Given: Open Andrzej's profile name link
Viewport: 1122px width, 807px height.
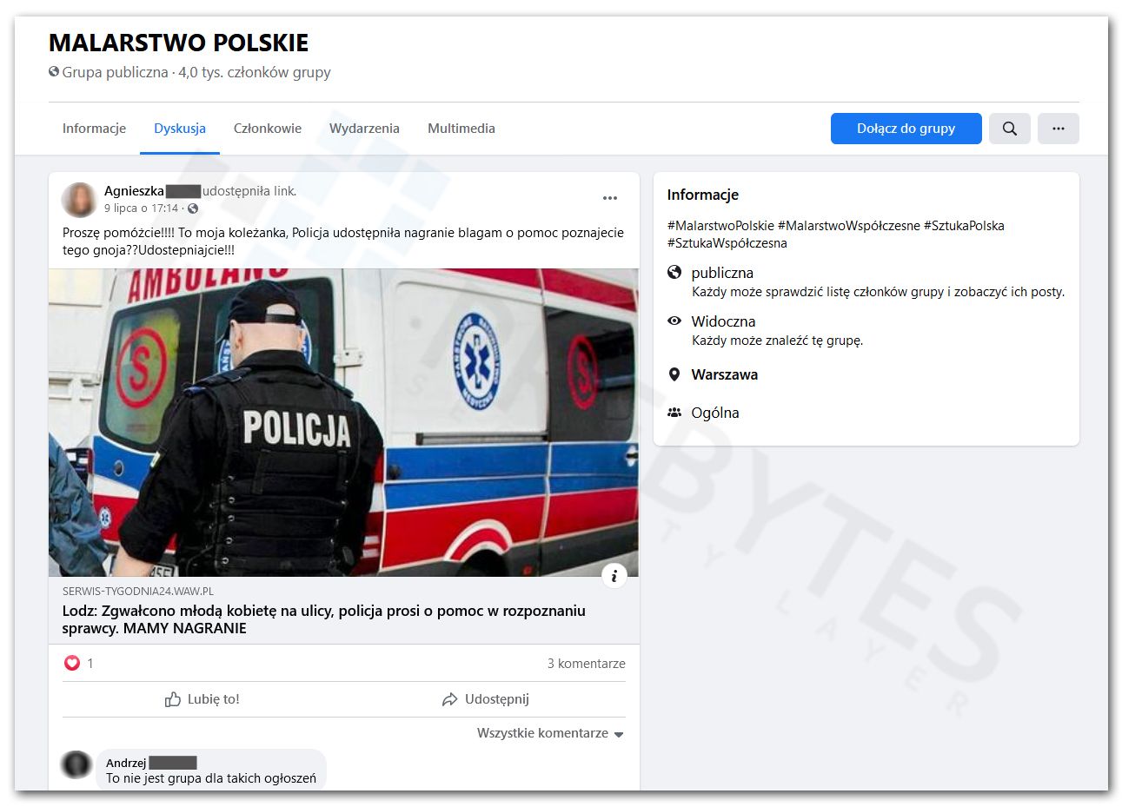Looking at the screenshot, I should [126, 763].
